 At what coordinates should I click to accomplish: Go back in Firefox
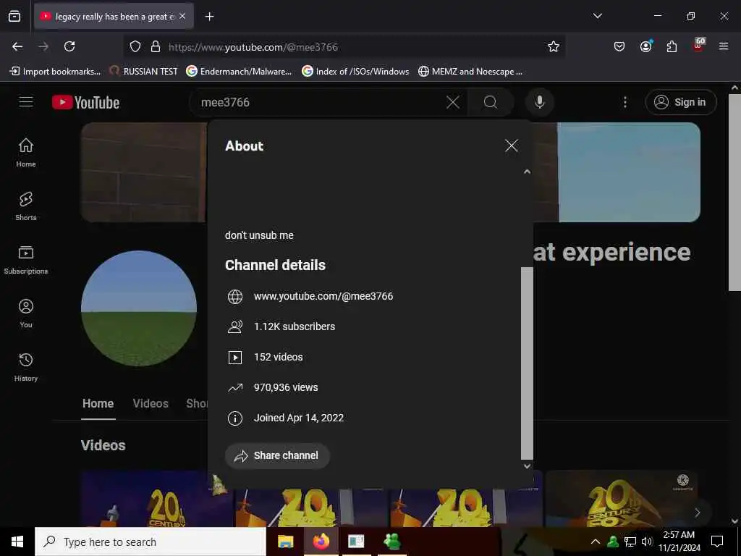(17, 46)
